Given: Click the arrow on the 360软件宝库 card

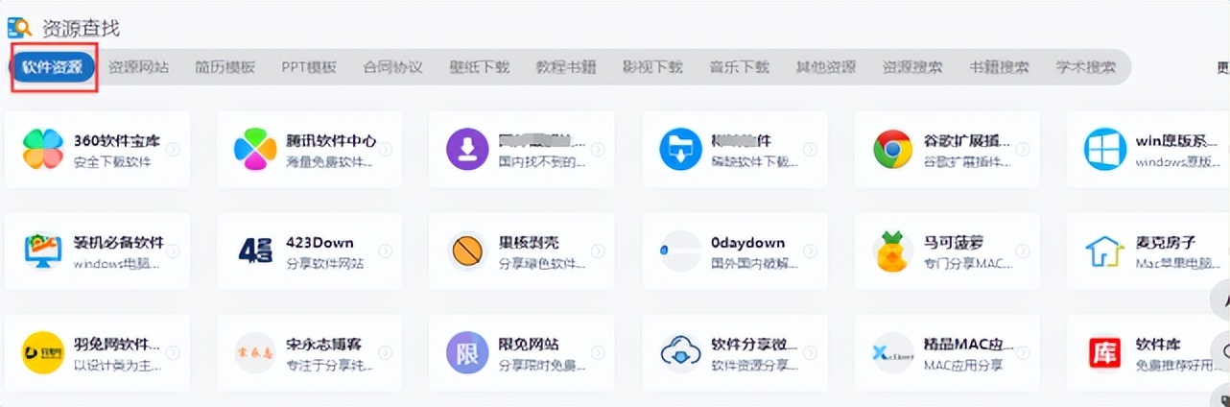Looking at the screenshot, I should click(x=173, y=149).
